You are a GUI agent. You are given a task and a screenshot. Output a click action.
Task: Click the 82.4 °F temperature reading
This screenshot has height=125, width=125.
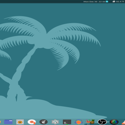(x=120, y=2)
